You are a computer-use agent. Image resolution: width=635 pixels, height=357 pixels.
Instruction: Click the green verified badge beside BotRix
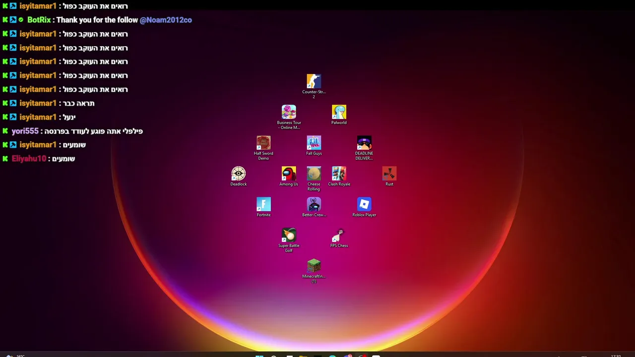(x=21, y=20)
